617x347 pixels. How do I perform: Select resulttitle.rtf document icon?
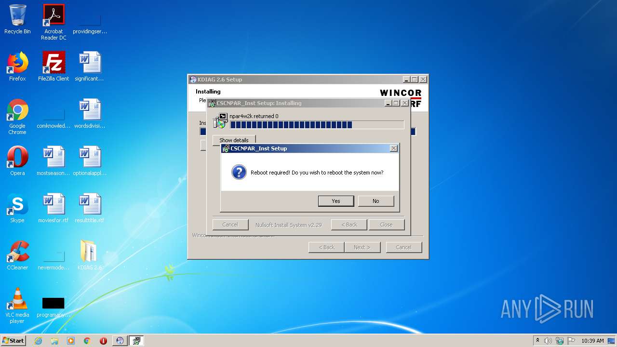pyautogui.click(x=90, y=208)
